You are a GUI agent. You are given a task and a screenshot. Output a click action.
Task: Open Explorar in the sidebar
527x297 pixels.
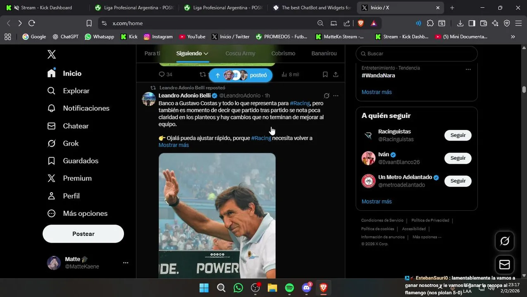click(68, 91)
